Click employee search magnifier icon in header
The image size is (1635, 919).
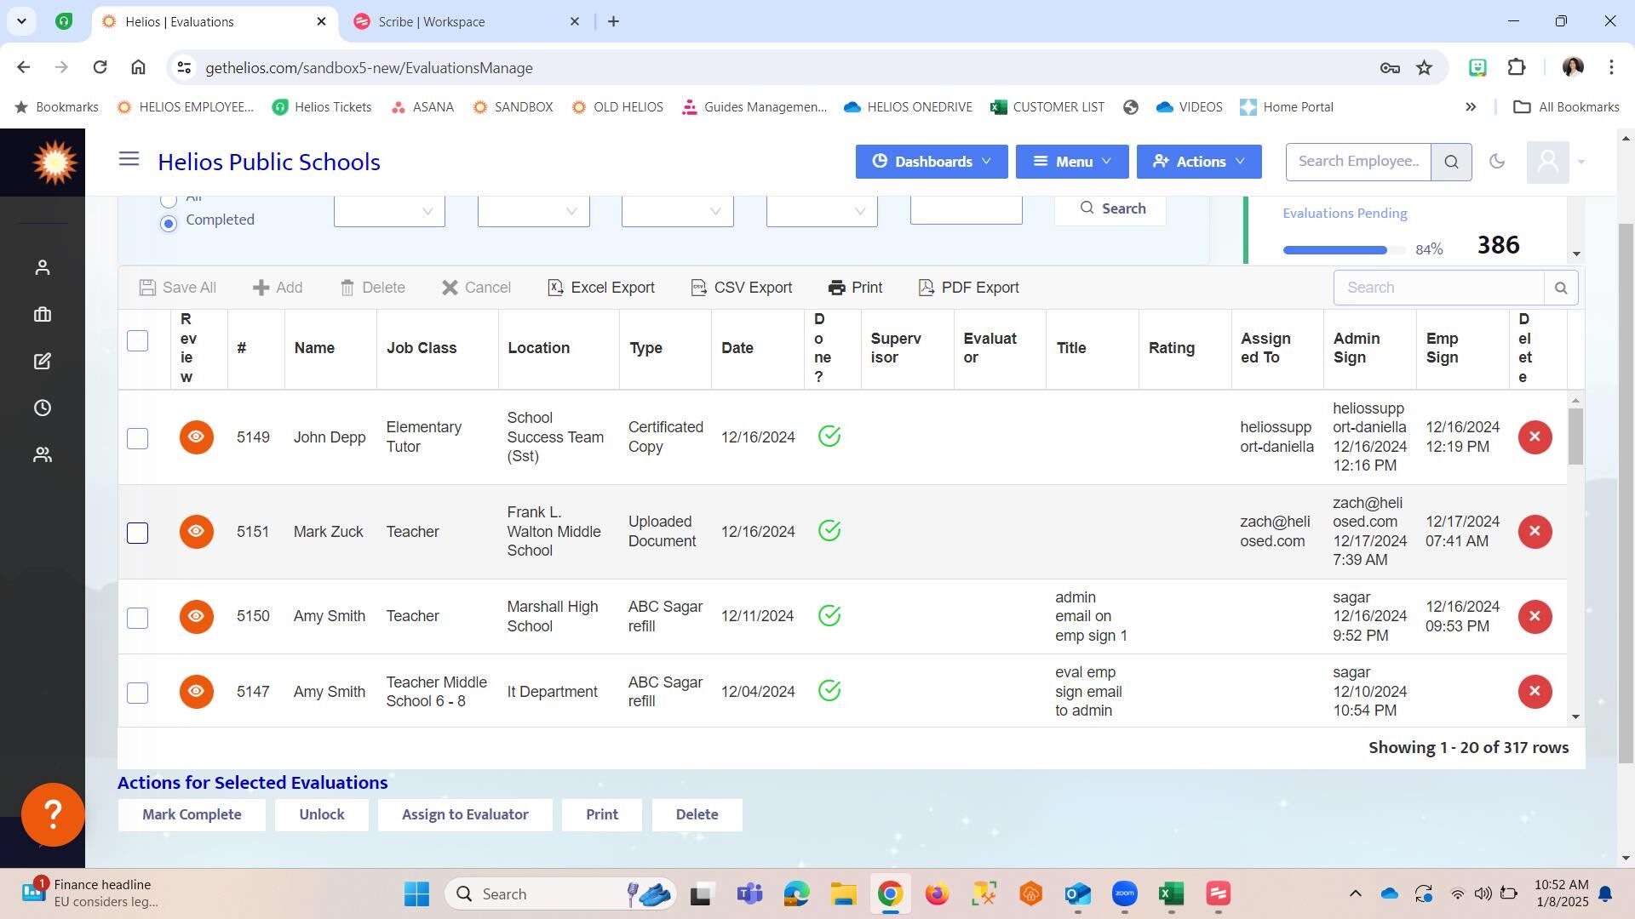[1452, 162]
